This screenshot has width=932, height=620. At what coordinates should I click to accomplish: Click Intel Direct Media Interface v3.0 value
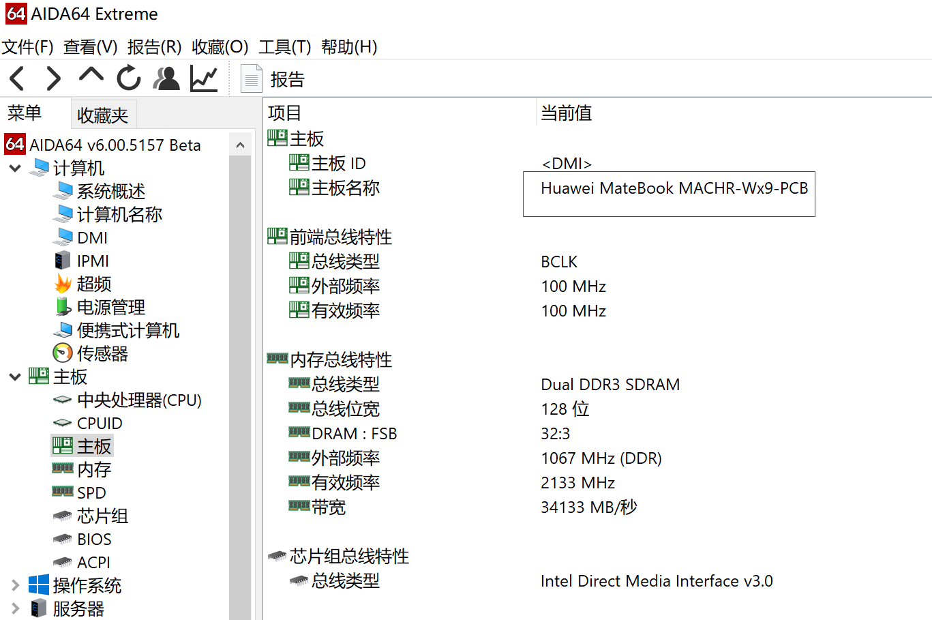click(x=657, y=581)
